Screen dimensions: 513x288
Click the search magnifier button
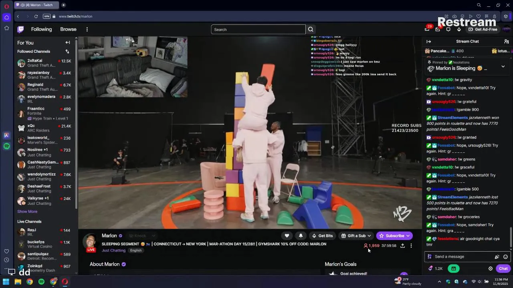pos(311,29)
